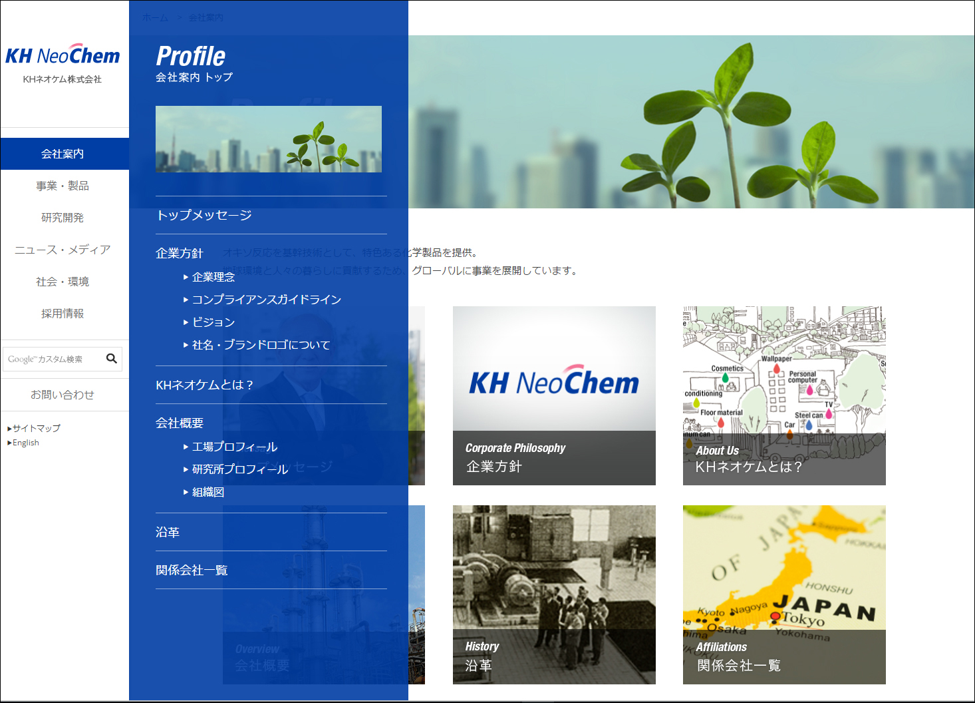Go to ニュース・メディア section
Viewport: 975px width, 703px height.
pos(63,250)
